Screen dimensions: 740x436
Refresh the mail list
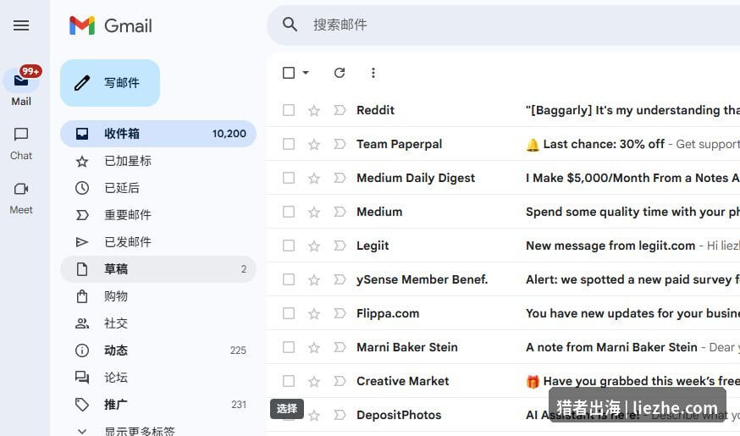(x=340, y=73)
